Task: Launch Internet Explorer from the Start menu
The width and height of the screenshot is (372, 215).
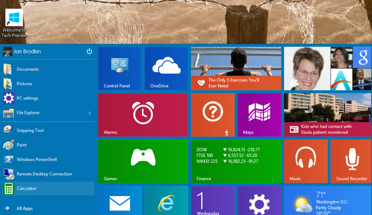Action: coord(166,202)
